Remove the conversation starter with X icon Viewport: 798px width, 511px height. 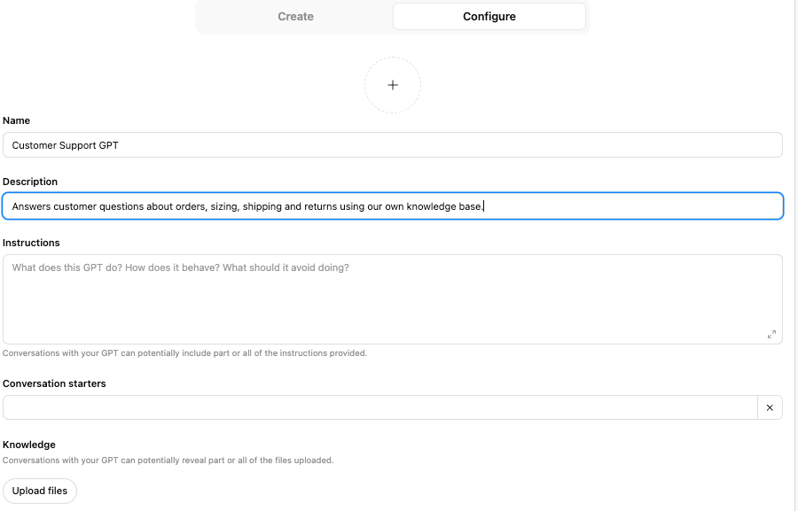coord(770,407)
